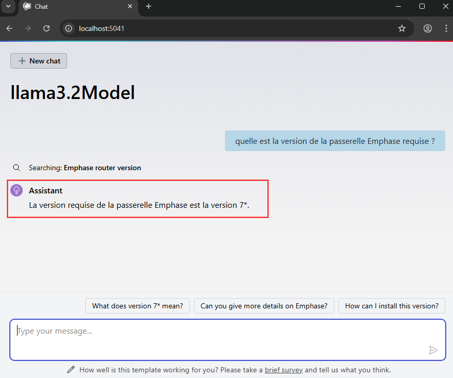Screen dimensions: 453x378
Task: Choose suggestion "What does version 7* mean?"
Action: pyautogui.click(x=137, y=306)
